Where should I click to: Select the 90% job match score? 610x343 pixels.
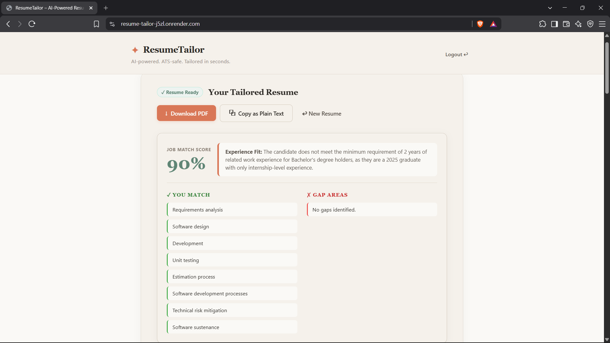click(x=186, y=165)
